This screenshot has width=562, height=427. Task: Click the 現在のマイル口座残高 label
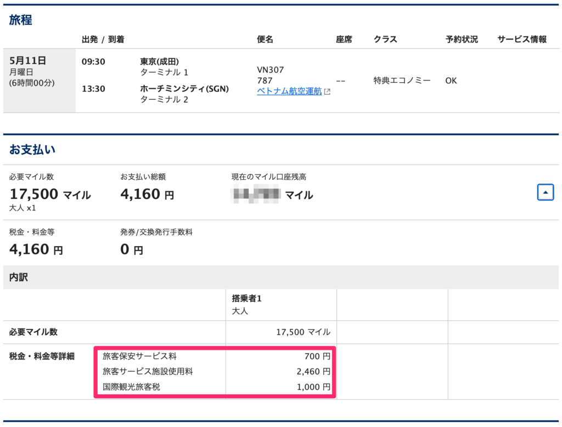[269, 177]
